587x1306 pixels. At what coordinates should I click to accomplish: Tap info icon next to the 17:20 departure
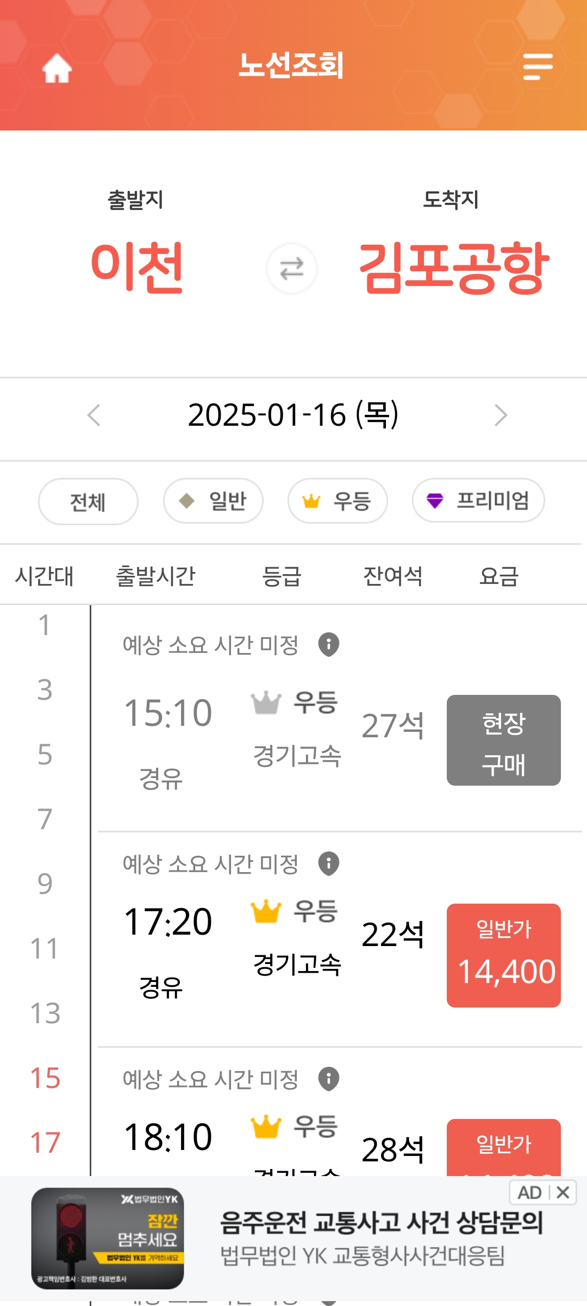point(329,863)
